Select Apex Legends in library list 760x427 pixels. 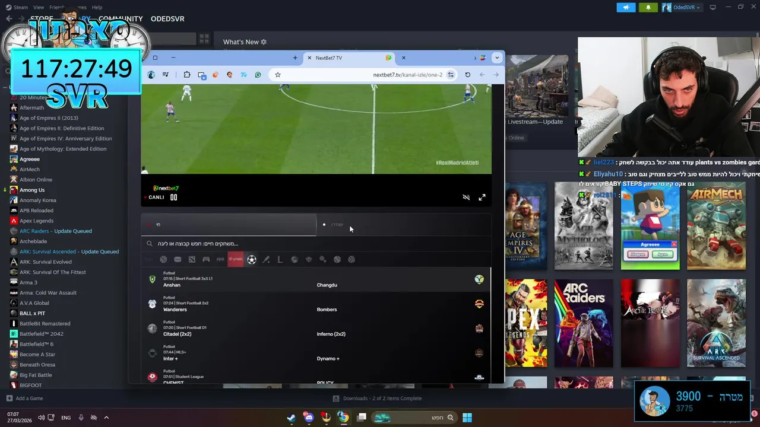point(36,221)
